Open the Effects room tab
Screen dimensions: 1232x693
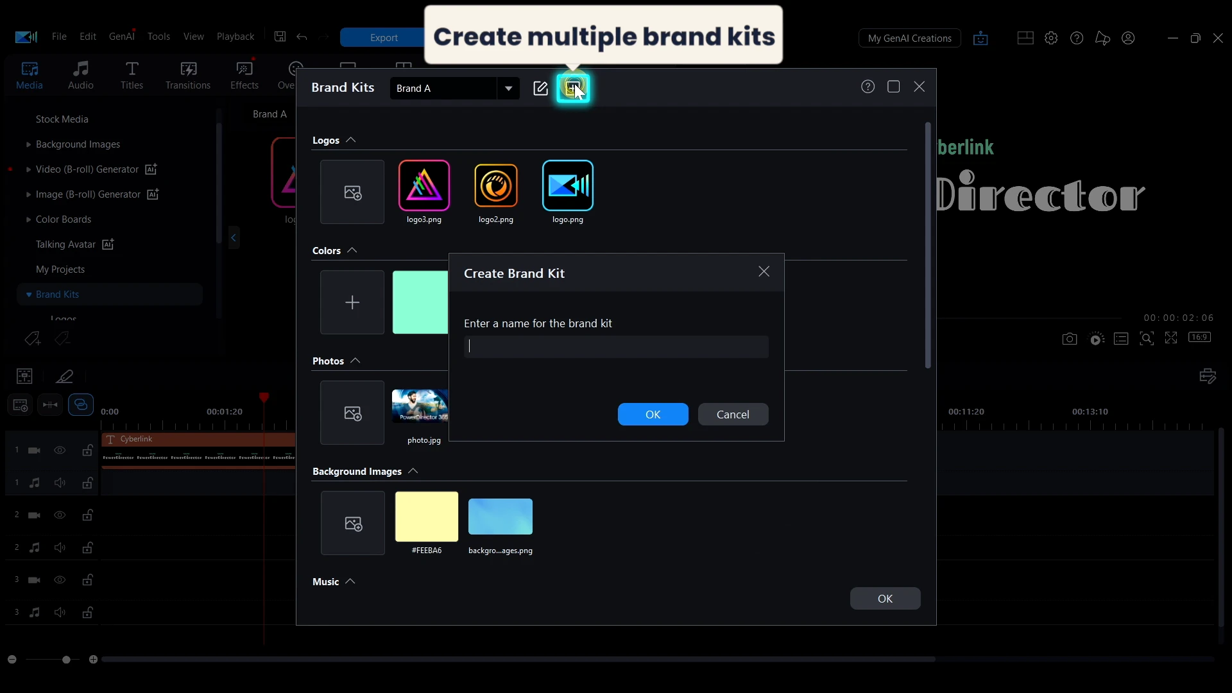point(244,75)
